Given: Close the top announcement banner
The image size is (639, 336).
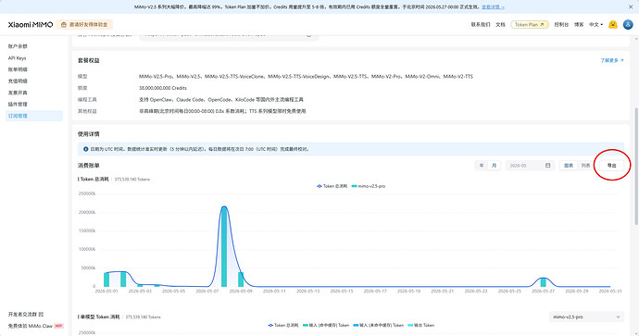Looking at the screenshot, I should coord(630,6).
